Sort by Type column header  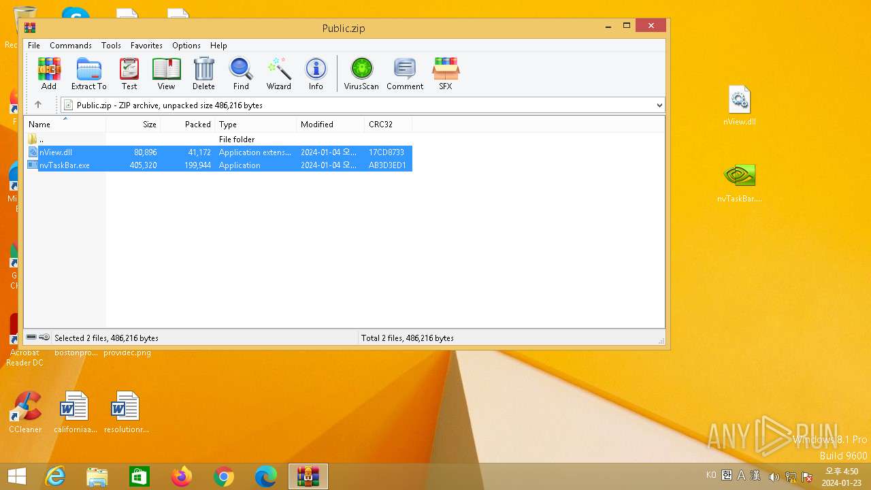[x=256, y=125]
